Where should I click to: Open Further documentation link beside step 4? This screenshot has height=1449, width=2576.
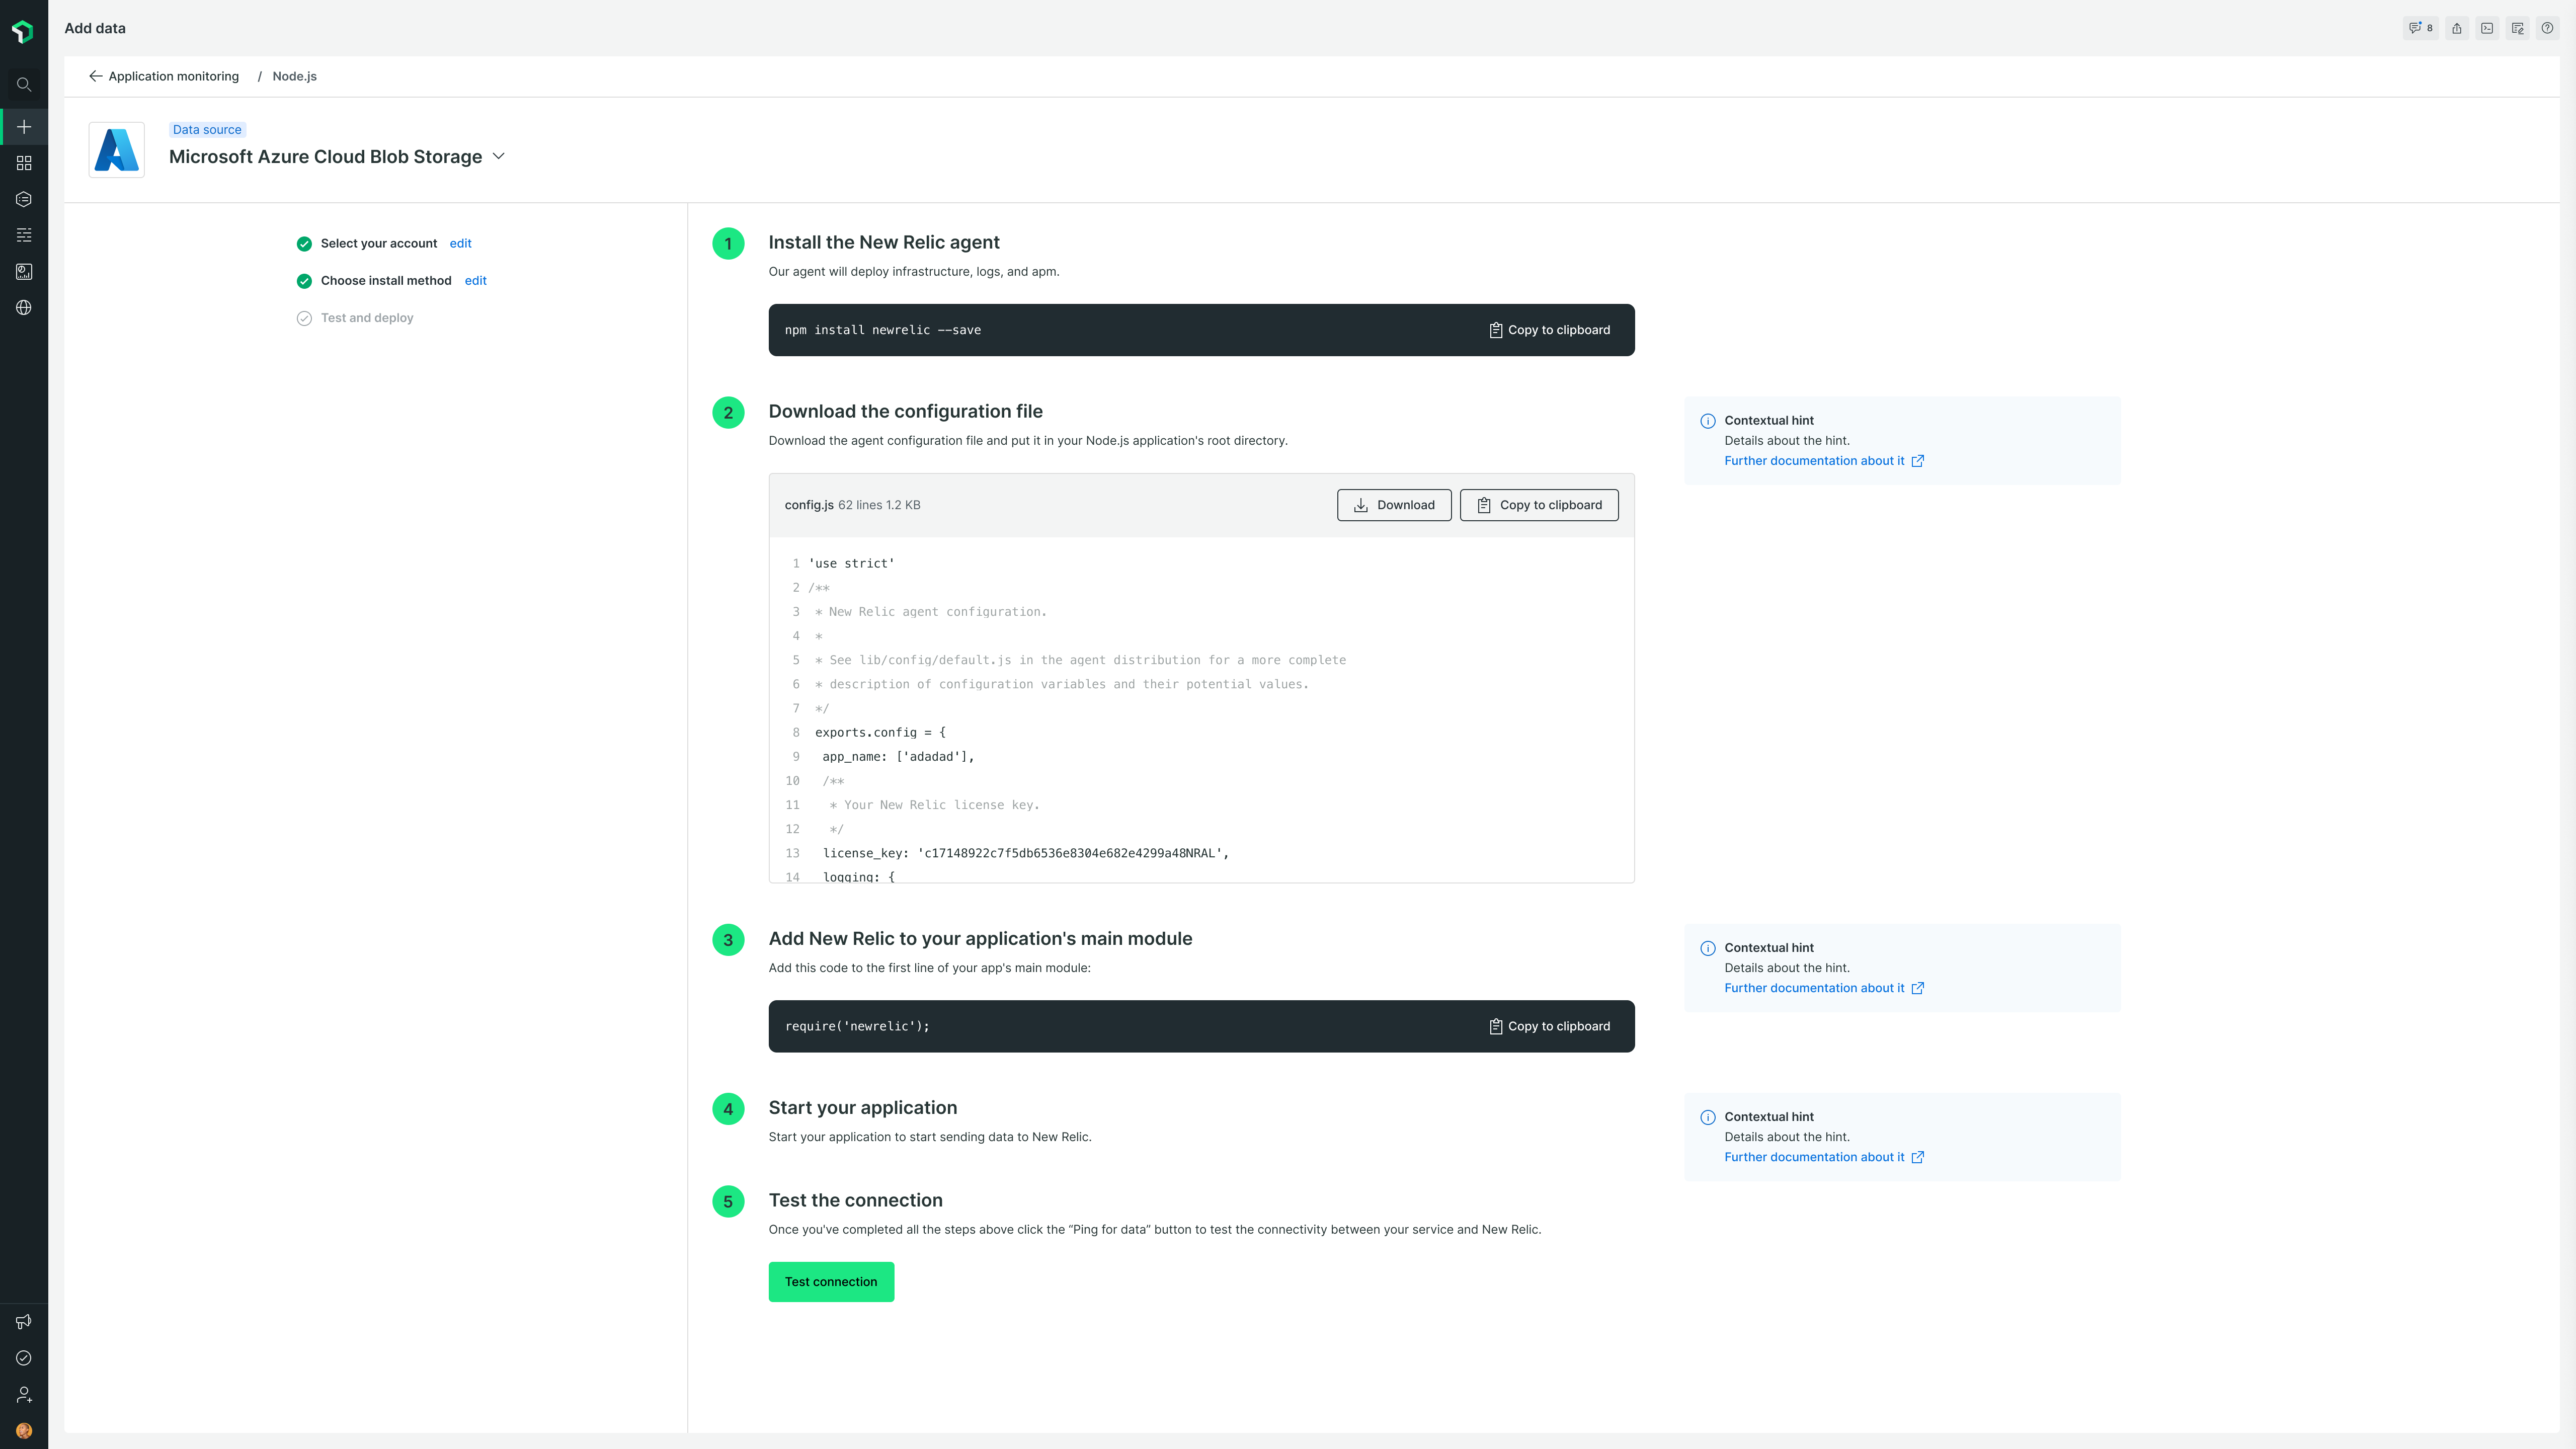(x=1824, y=1157)
